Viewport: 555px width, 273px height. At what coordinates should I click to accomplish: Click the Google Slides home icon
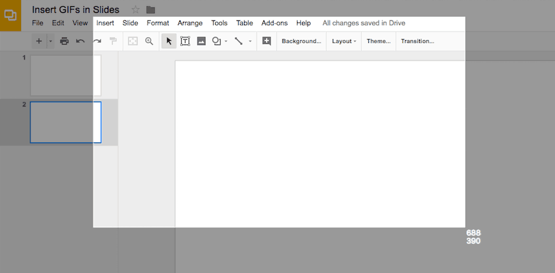point(11,15)
